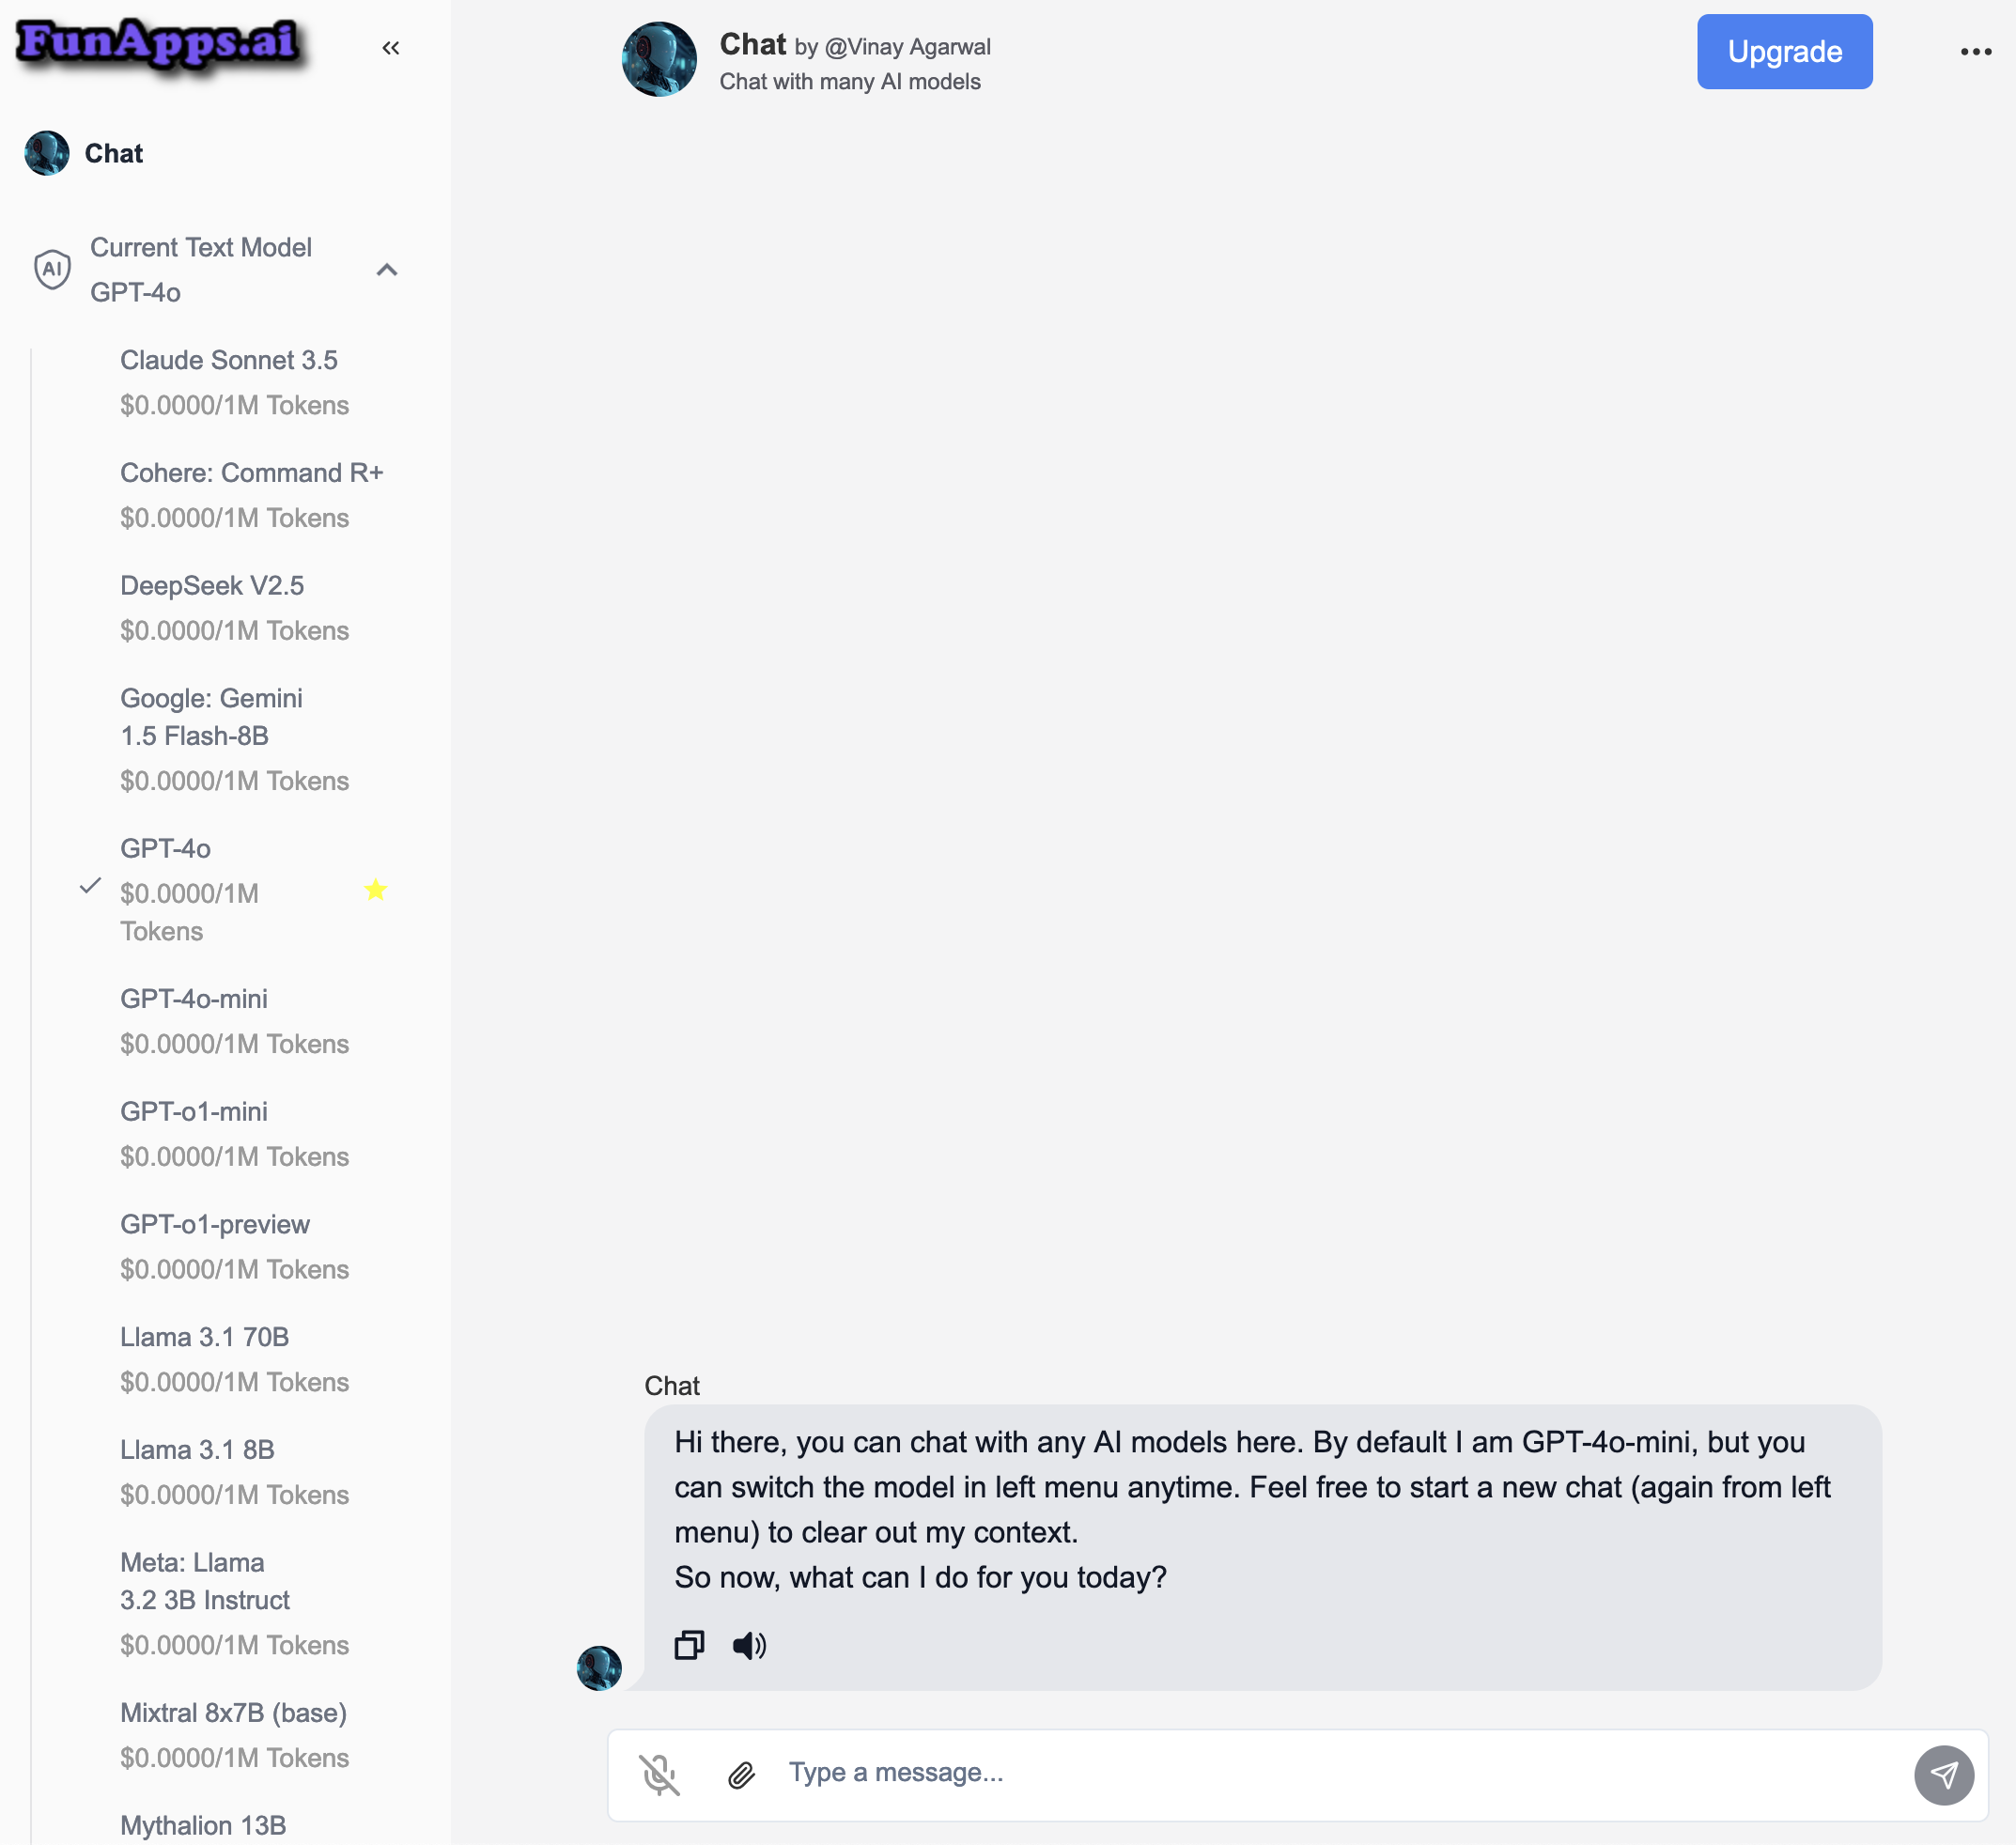The width and height of the screenshot is (2016, 1845).
Task: Copy the chat message with copy icon
Action: 689,1645
